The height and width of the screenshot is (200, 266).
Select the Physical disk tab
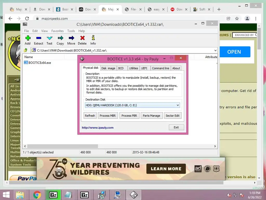coord(91,68)
